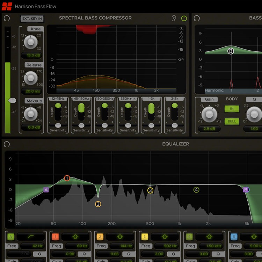Open band 4 filter shape selector
The image size is (262, 262).
pyautogui.click(x=209, y=237)
